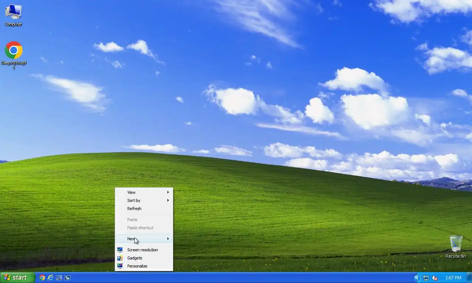The image size is (472, 283).
Task: Click the Personalize menu icon
Action: pyautogui.click(x=120, y=266)
